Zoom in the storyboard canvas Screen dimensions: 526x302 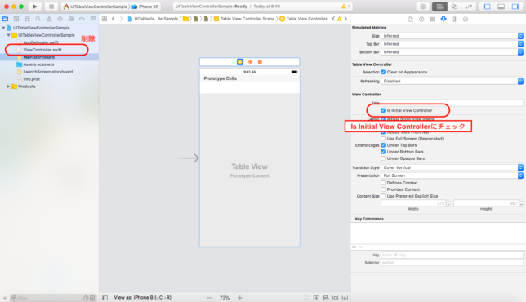click(240, 298)
